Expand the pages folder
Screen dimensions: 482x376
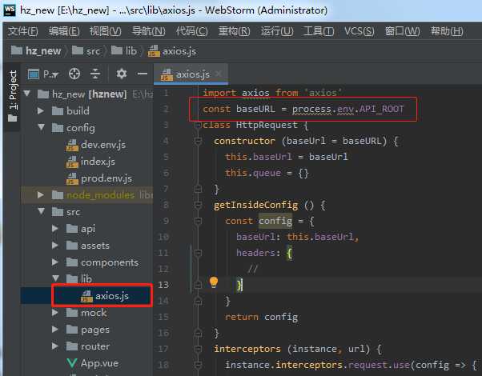point(55,330)
